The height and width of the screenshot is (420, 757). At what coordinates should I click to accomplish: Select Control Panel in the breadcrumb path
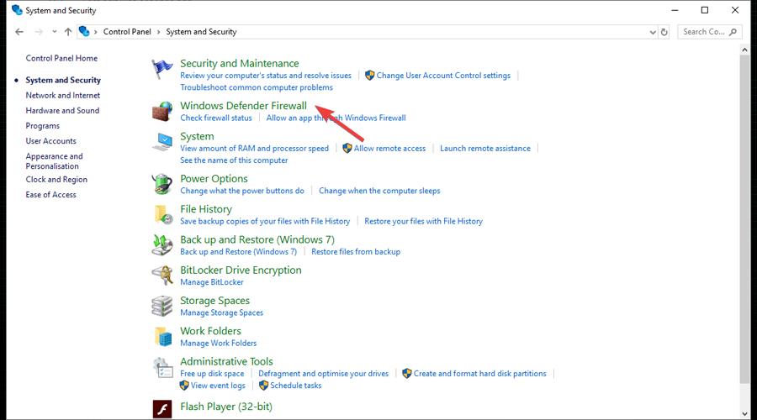(127, 32)
